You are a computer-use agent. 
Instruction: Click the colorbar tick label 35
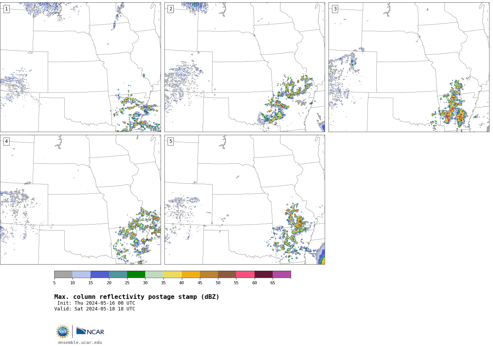click(x=163, y=283)
